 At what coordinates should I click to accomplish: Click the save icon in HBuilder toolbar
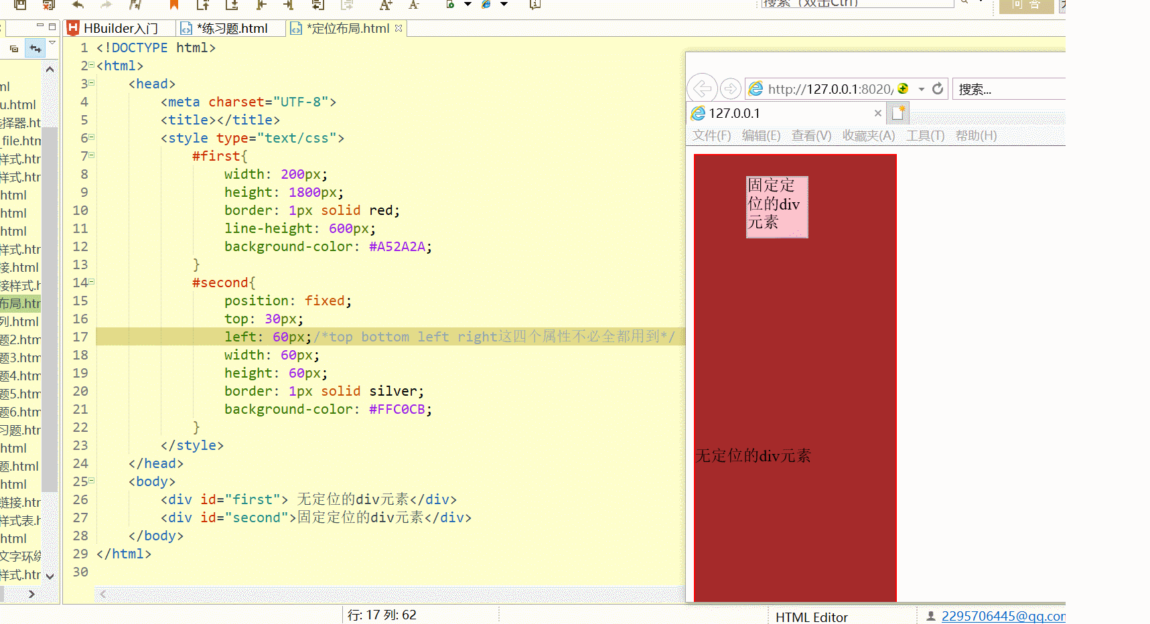click(x=20, y=4)
